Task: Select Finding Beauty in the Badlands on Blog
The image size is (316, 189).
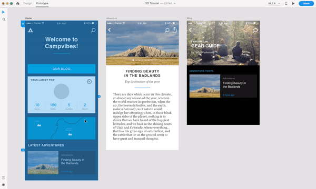Action: 234,85
